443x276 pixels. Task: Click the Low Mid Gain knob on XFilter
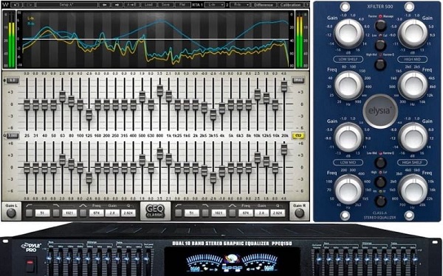point(348,137)
